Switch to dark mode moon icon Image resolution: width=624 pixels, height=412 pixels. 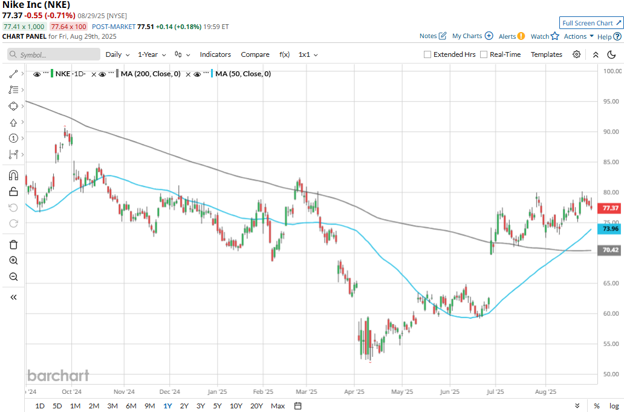click(612, 54)
